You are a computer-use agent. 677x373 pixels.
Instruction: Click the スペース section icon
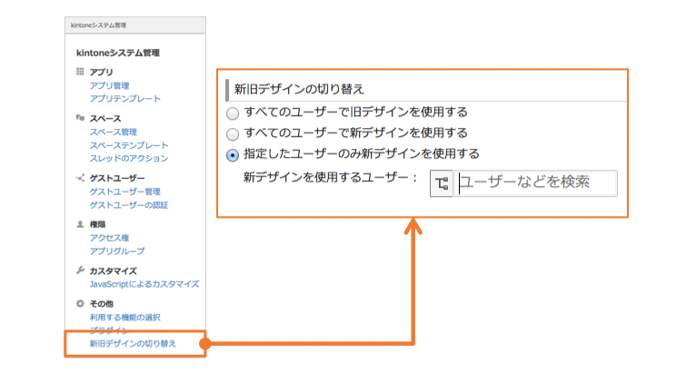pos(80,118)
